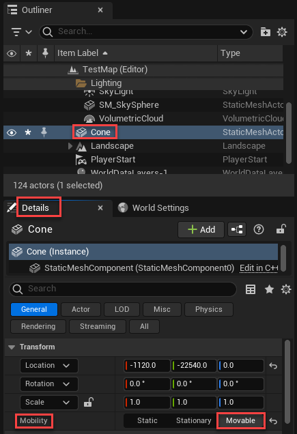Select TestMap (Editor) in the Outliner
Screen dimensions: 297x434
point(143,70)
